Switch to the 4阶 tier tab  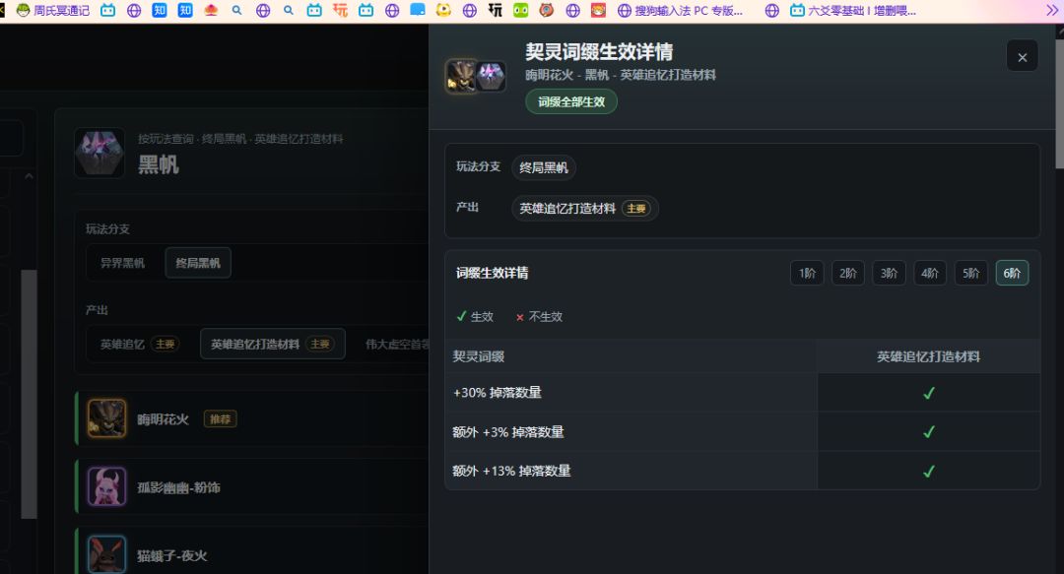930,273
